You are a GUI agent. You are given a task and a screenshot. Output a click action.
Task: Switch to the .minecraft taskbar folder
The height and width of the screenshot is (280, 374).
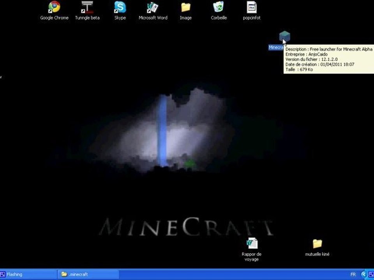[x=88, y=274]
